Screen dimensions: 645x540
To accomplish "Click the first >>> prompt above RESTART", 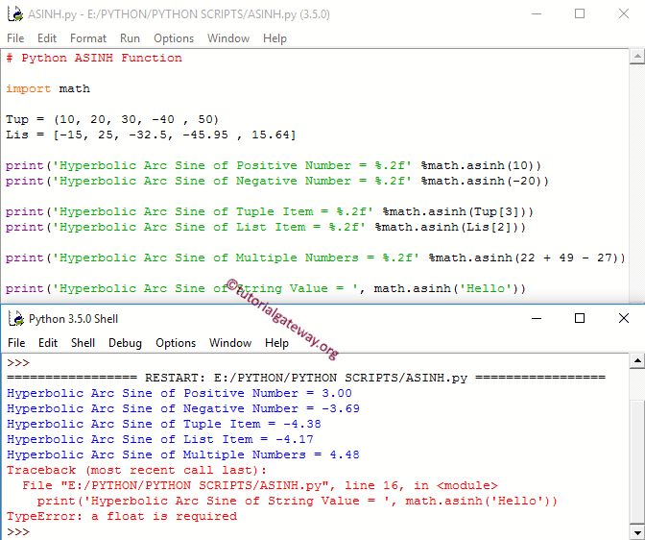I will [18, 362].
